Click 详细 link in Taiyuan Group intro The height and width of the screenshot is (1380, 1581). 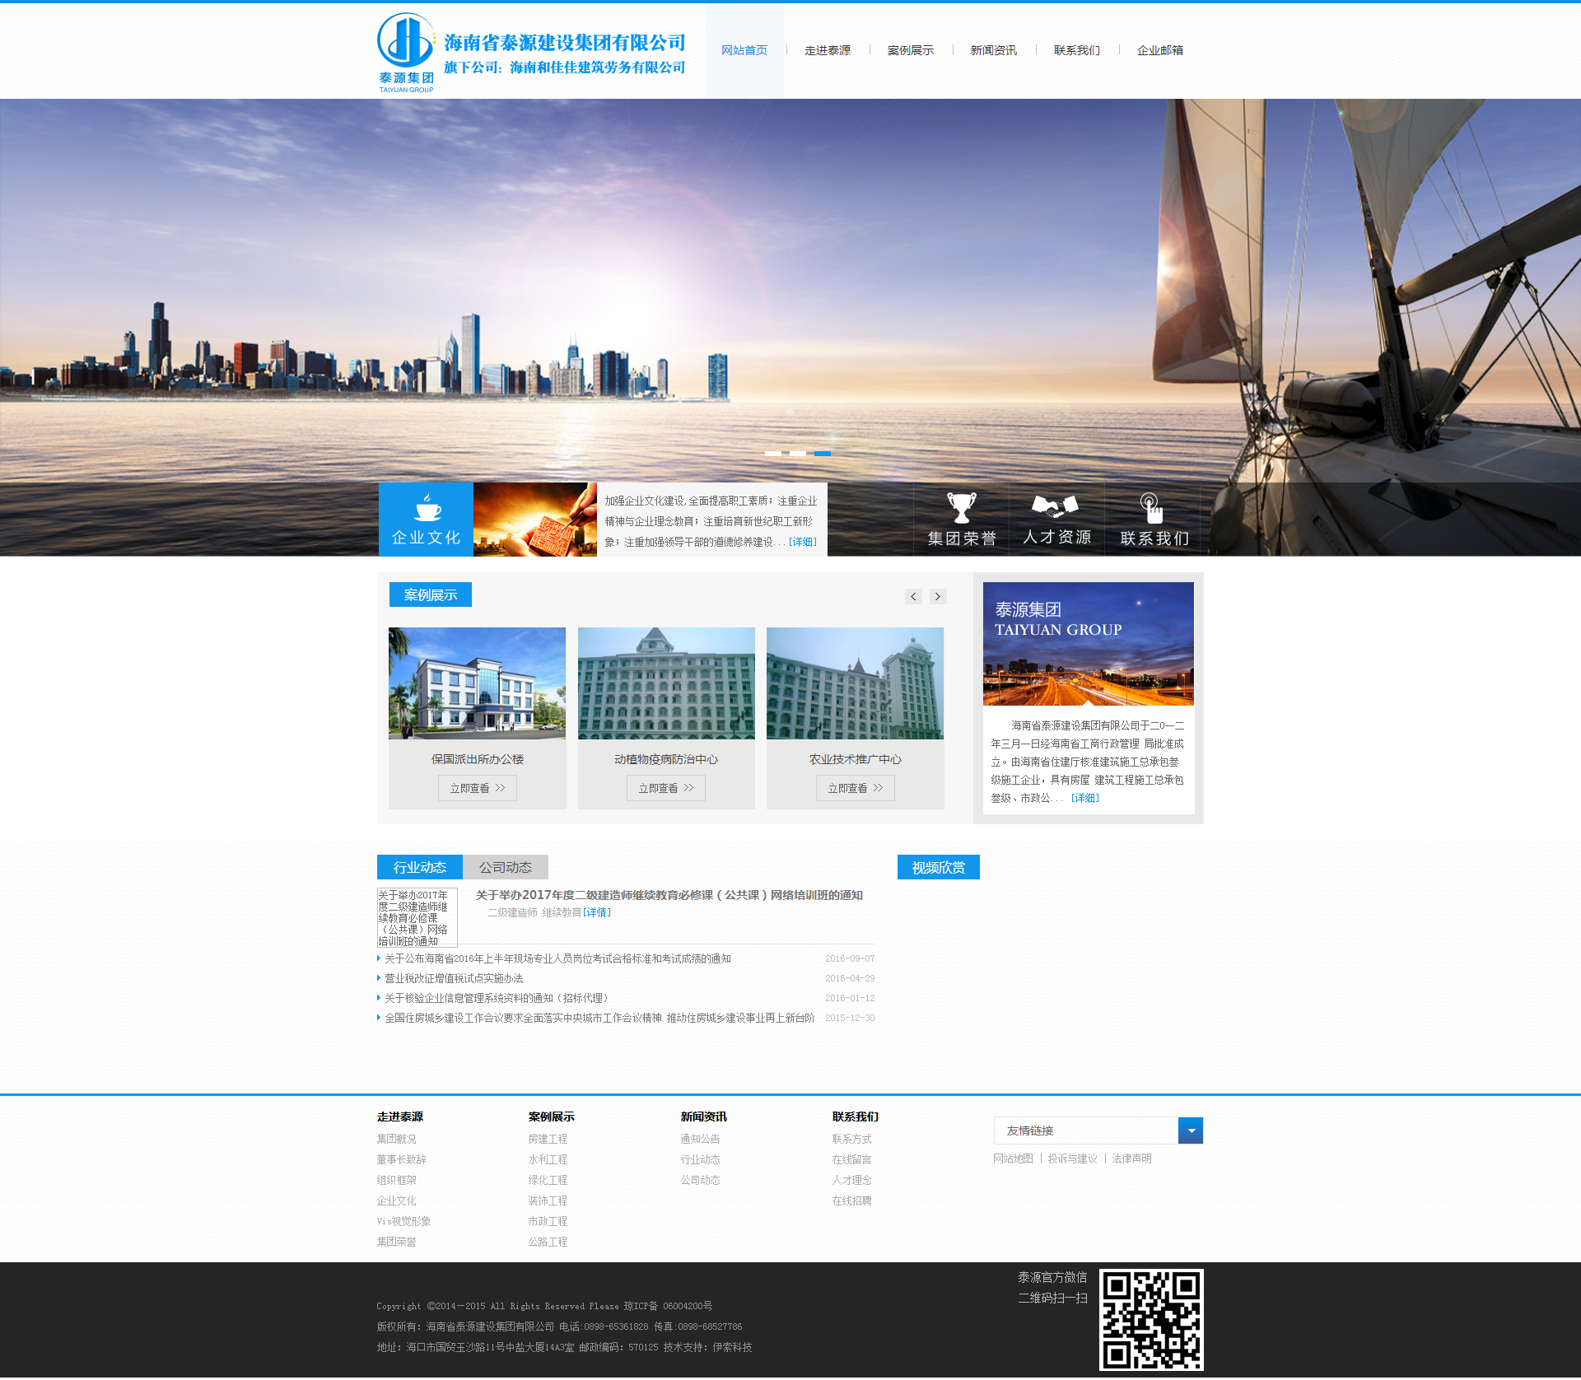tap(1084, 798)
